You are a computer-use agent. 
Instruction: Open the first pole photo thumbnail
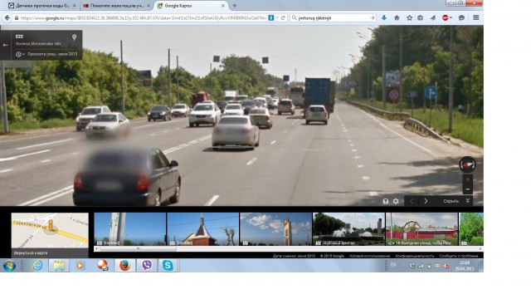pos(130,229)
